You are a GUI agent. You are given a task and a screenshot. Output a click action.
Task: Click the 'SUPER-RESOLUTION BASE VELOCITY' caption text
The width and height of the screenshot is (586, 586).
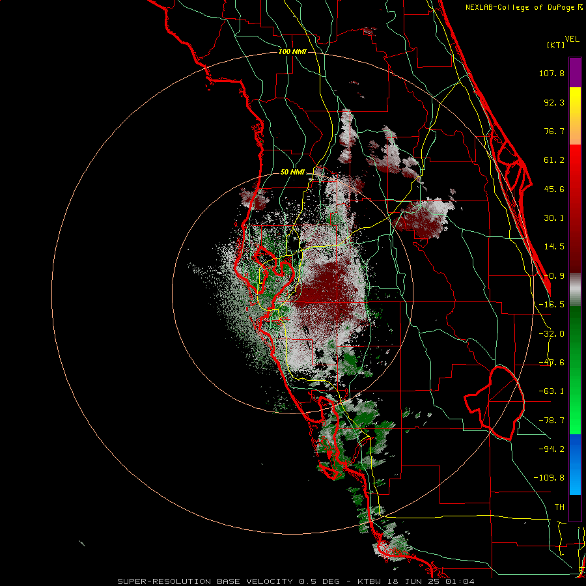click(x=205, y=581)
